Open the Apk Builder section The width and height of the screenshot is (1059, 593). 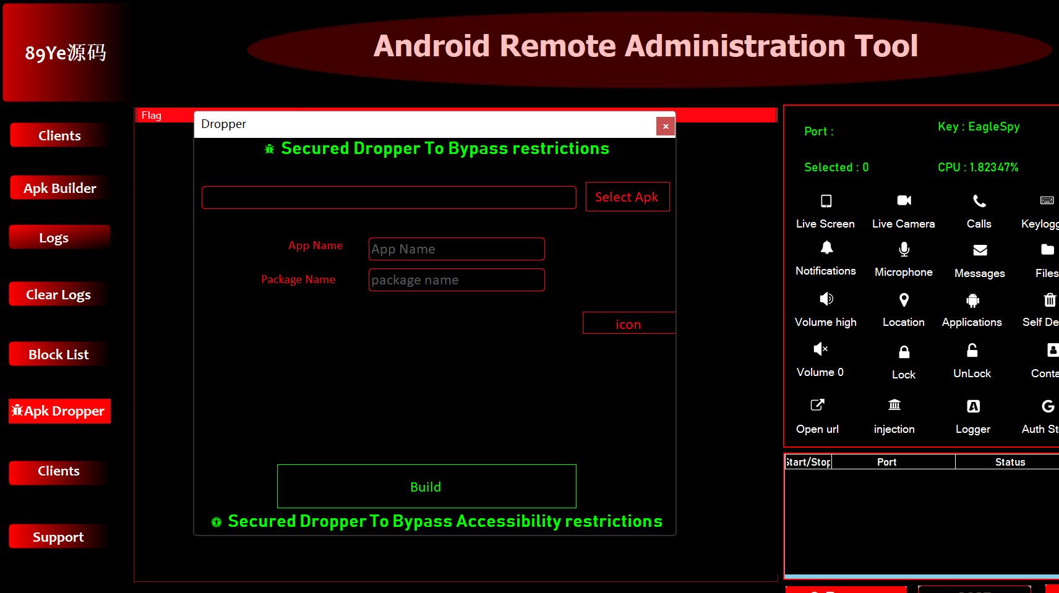click(59, 188)
